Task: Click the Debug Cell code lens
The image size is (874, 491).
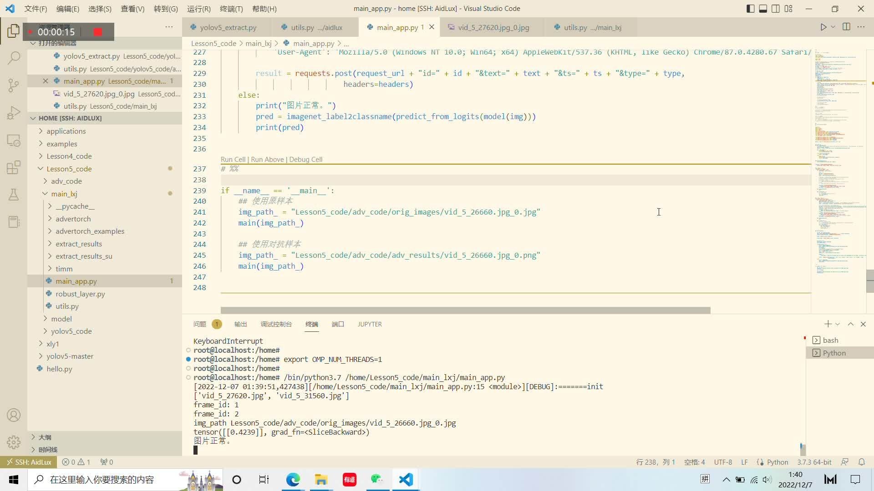Action: [x=305, y=160]
